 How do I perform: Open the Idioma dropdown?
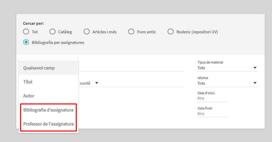(227, 83)
